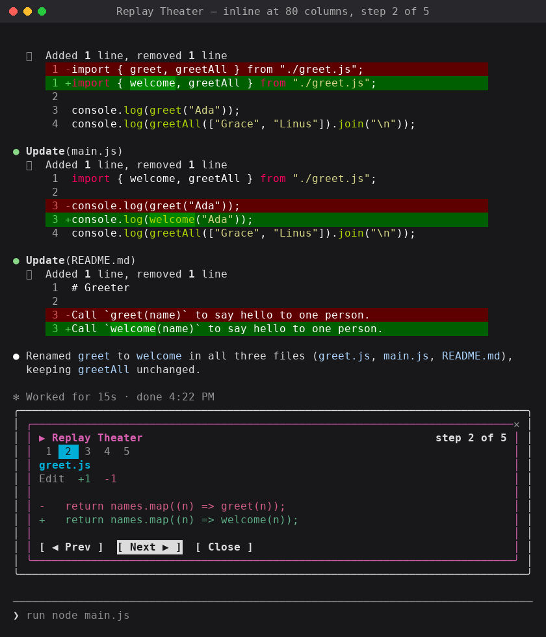Click the 'welcome' code word in the summary
Viewport: 546px width, 637px height.
[159, 356]
